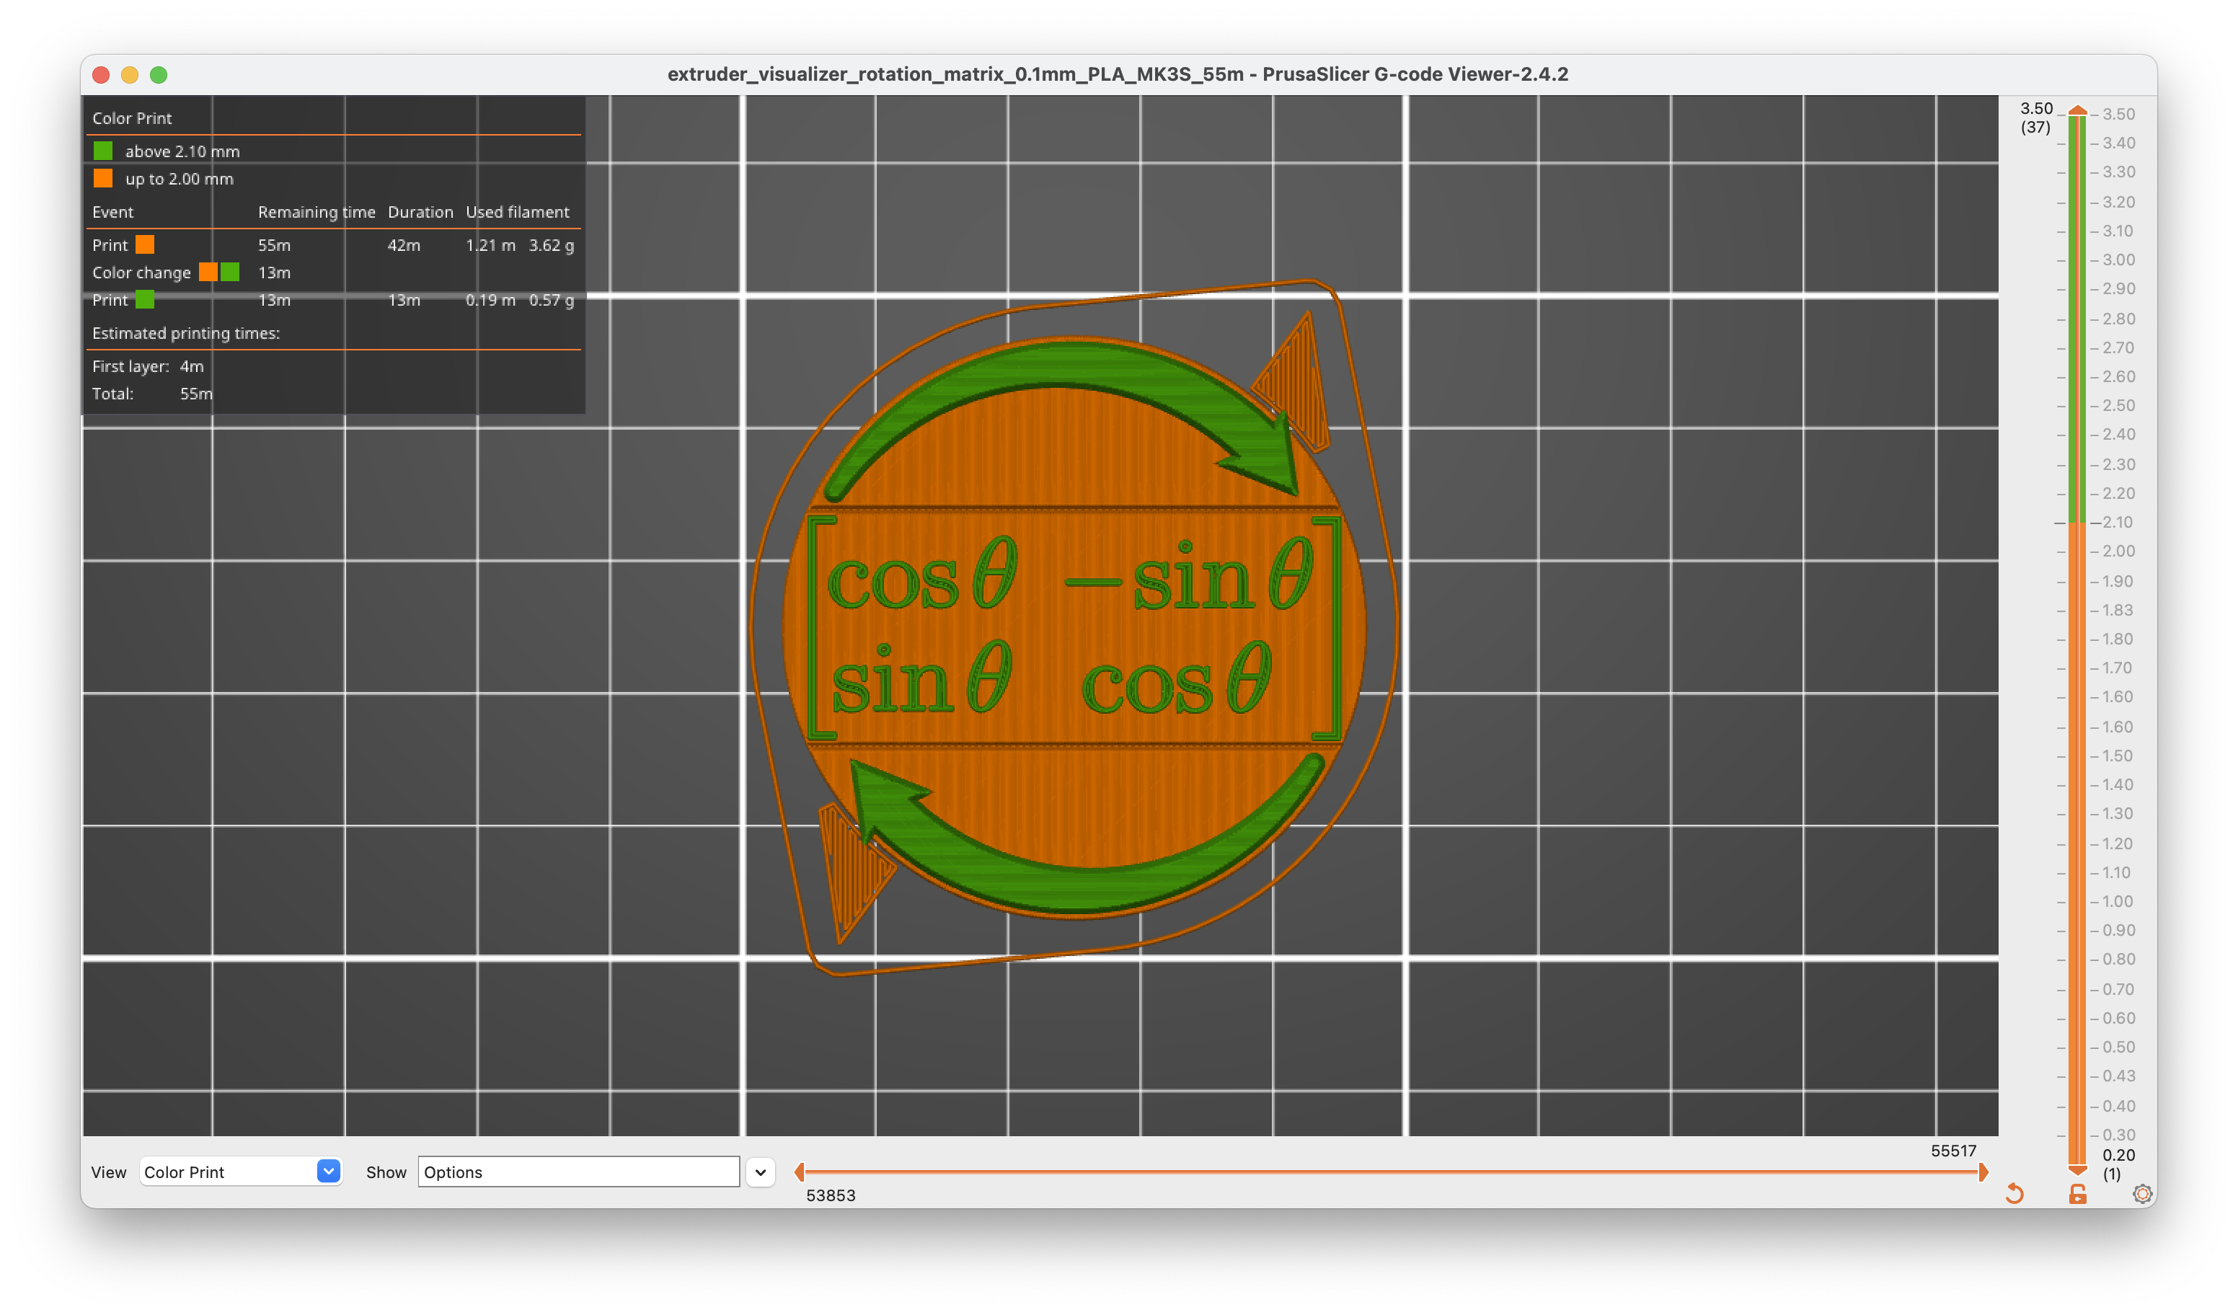
Task: Open the Show 'Options' combo box
Action: 578,1172
